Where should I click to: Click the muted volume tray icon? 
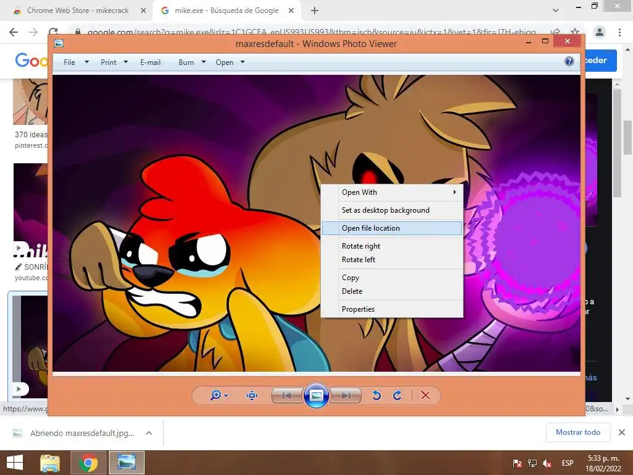tap(548, 463)
